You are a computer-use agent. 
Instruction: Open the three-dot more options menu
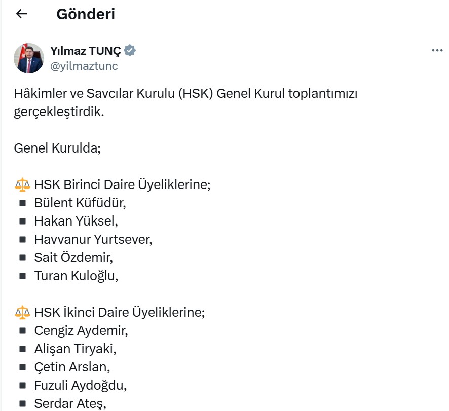click(x=437, y=51)
